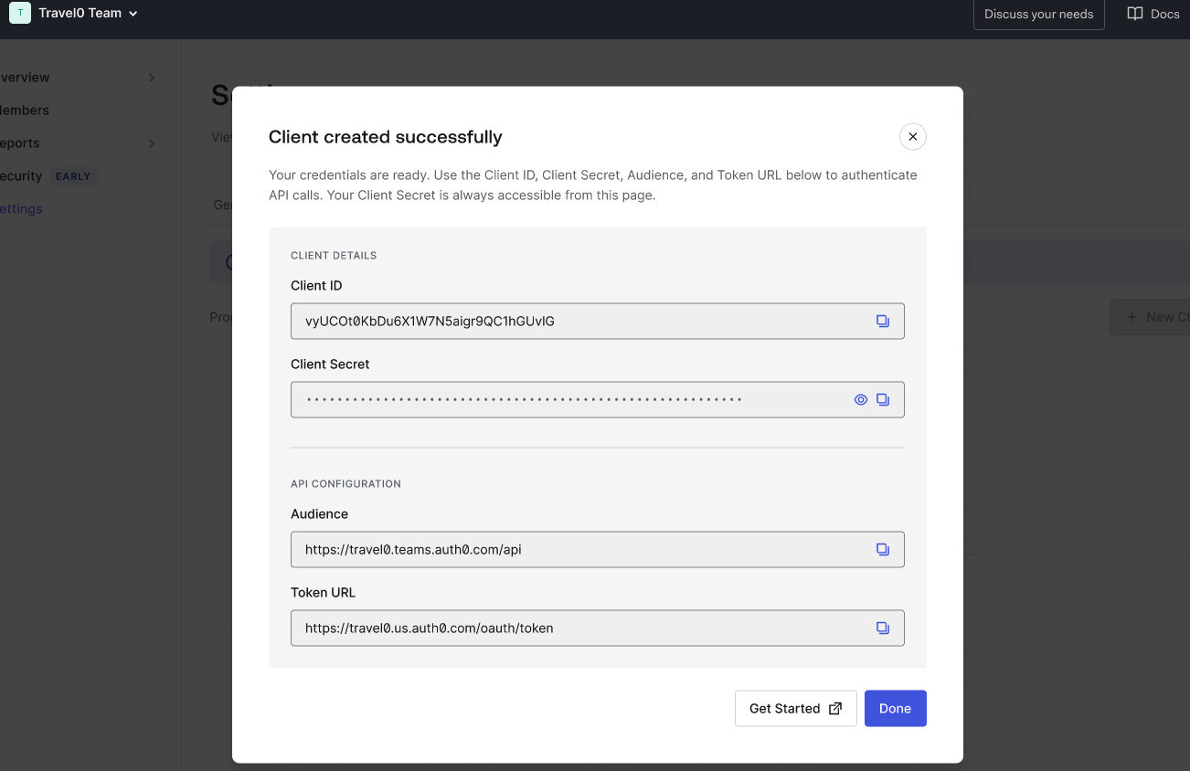Screen dimensions: 1190x771
Task: Copy the Token URL
Action: 883,628
